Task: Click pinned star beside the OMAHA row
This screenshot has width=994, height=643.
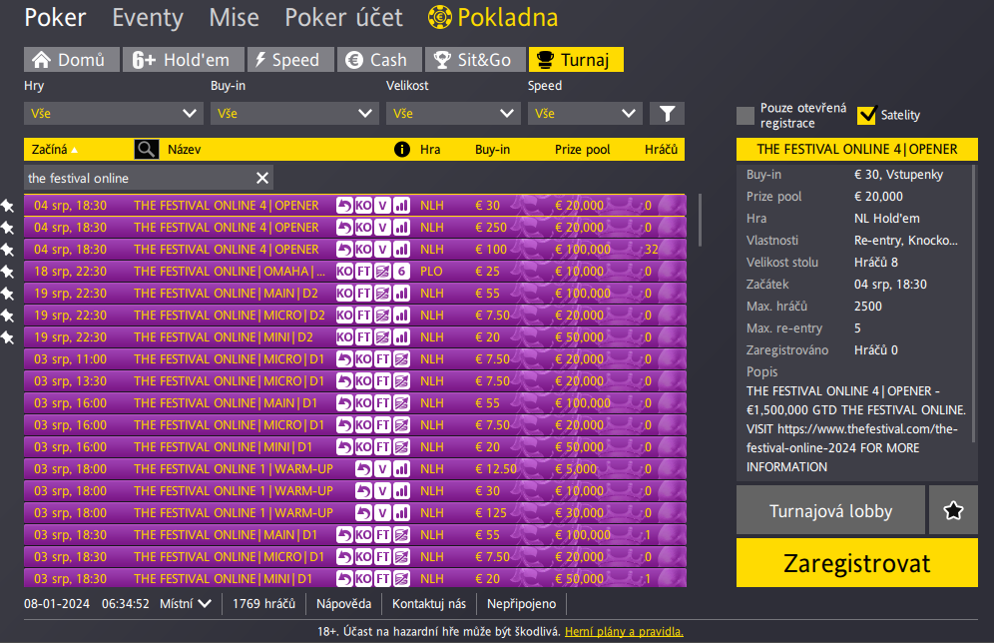Action: pyautogui.click(x=7, y=272)
